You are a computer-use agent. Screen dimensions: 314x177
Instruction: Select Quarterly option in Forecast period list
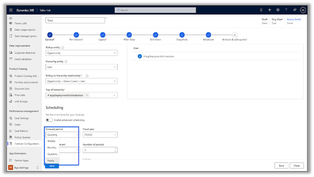(52, 154)
